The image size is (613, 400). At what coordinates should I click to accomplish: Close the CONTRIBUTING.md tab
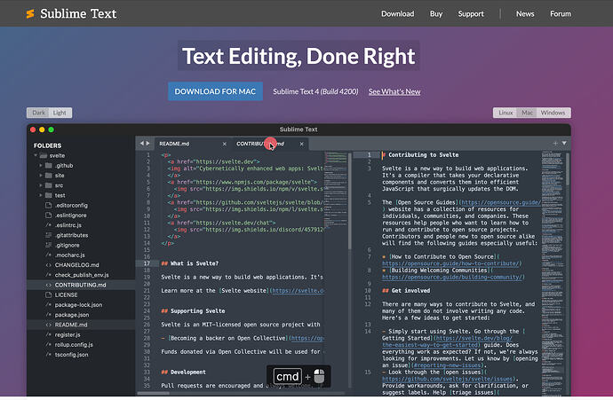click(301, 144)
